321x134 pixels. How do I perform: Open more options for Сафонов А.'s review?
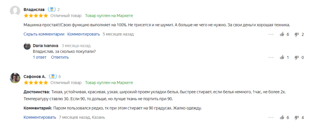[271, 118]
